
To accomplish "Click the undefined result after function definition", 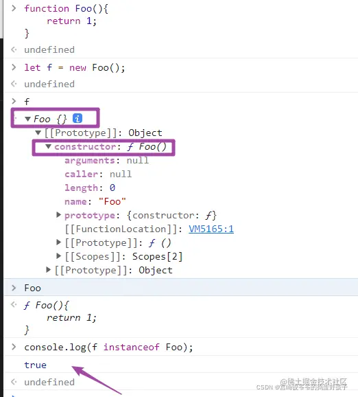I will (x=49, y=49).
